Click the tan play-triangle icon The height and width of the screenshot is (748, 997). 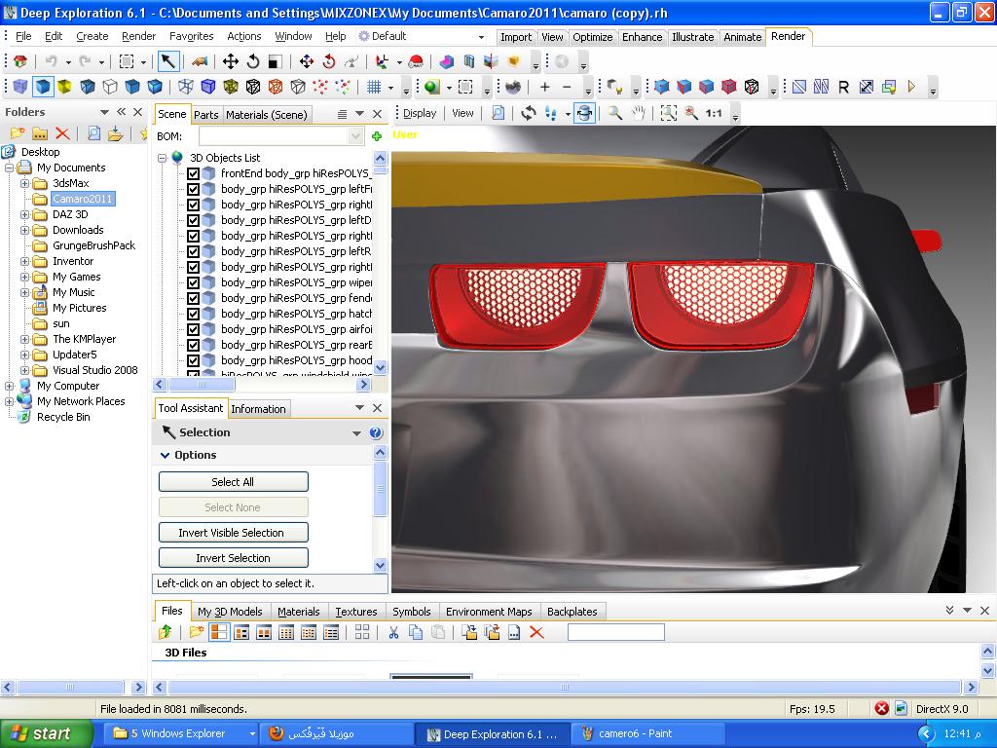point(911,87)
